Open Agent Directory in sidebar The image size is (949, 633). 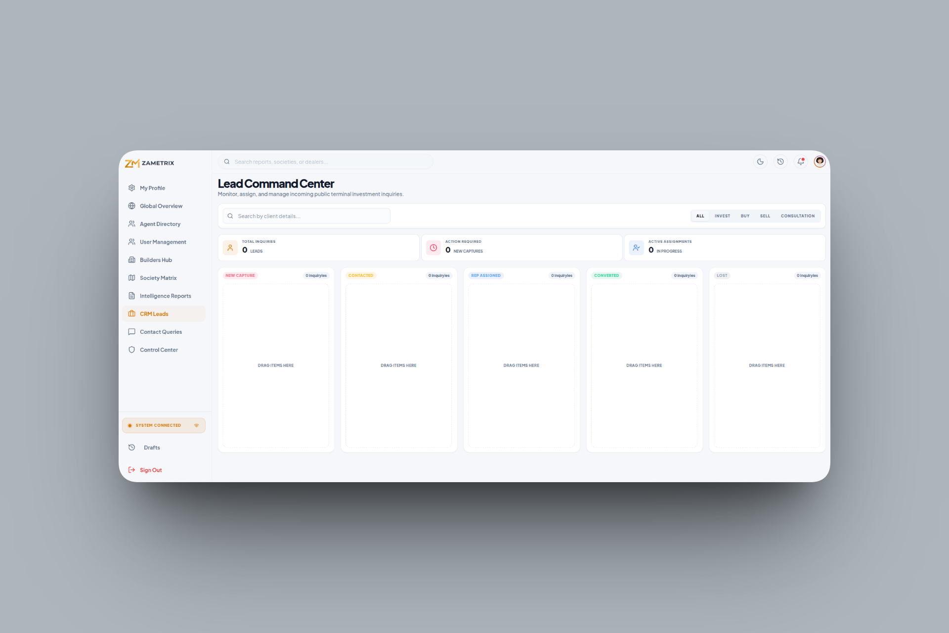pyautogui.click(x=164, y=224)
